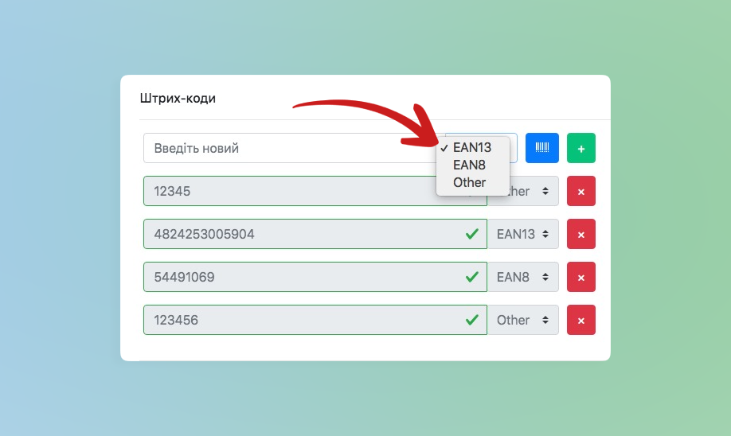Delete the 12345 barcode row

tap(580, 192)
